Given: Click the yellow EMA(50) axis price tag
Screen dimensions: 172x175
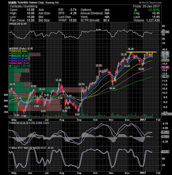Looking at the screenshot, I should point(165,60).
